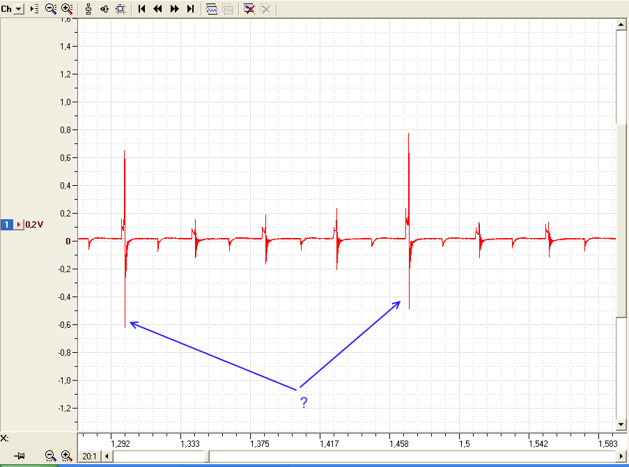The width and height of the screenshot is (629, 467).
Task: Zoom out vertically using top toolbar magnifier
Action: [x=51, y=9]
